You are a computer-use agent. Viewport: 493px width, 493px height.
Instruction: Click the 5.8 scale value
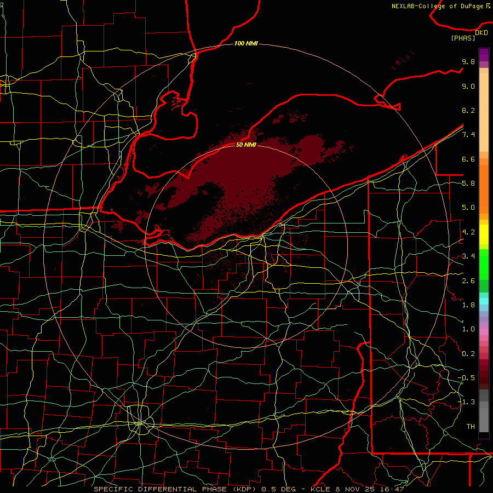click(x=468, y=184)
